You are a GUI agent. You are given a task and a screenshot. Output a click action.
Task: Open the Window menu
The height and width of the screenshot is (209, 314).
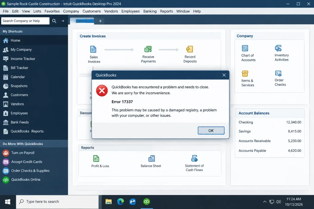[183, 11]
